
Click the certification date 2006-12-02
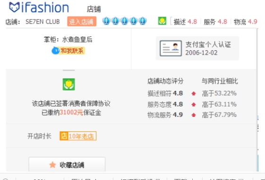[201, 53]
